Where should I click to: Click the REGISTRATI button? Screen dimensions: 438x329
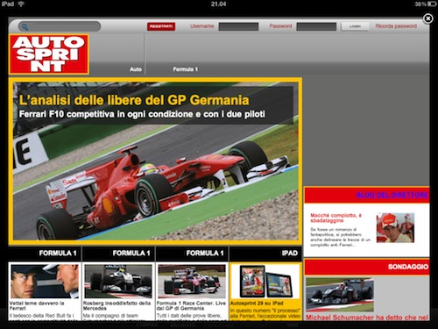(161, 26)
